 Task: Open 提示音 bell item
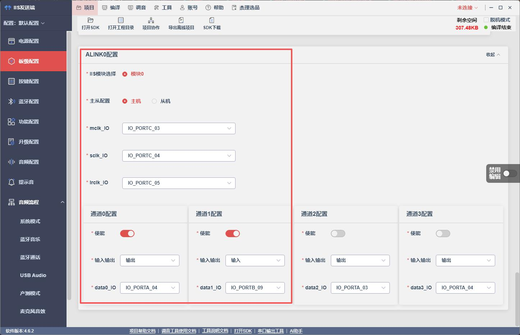pyautogui.click(x=33, y=182)
